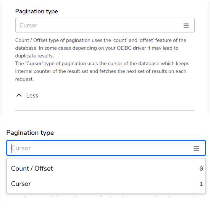Click the index 0 beside Count / Offset
Screen dimensions: 210x208
tap(201, 169)
